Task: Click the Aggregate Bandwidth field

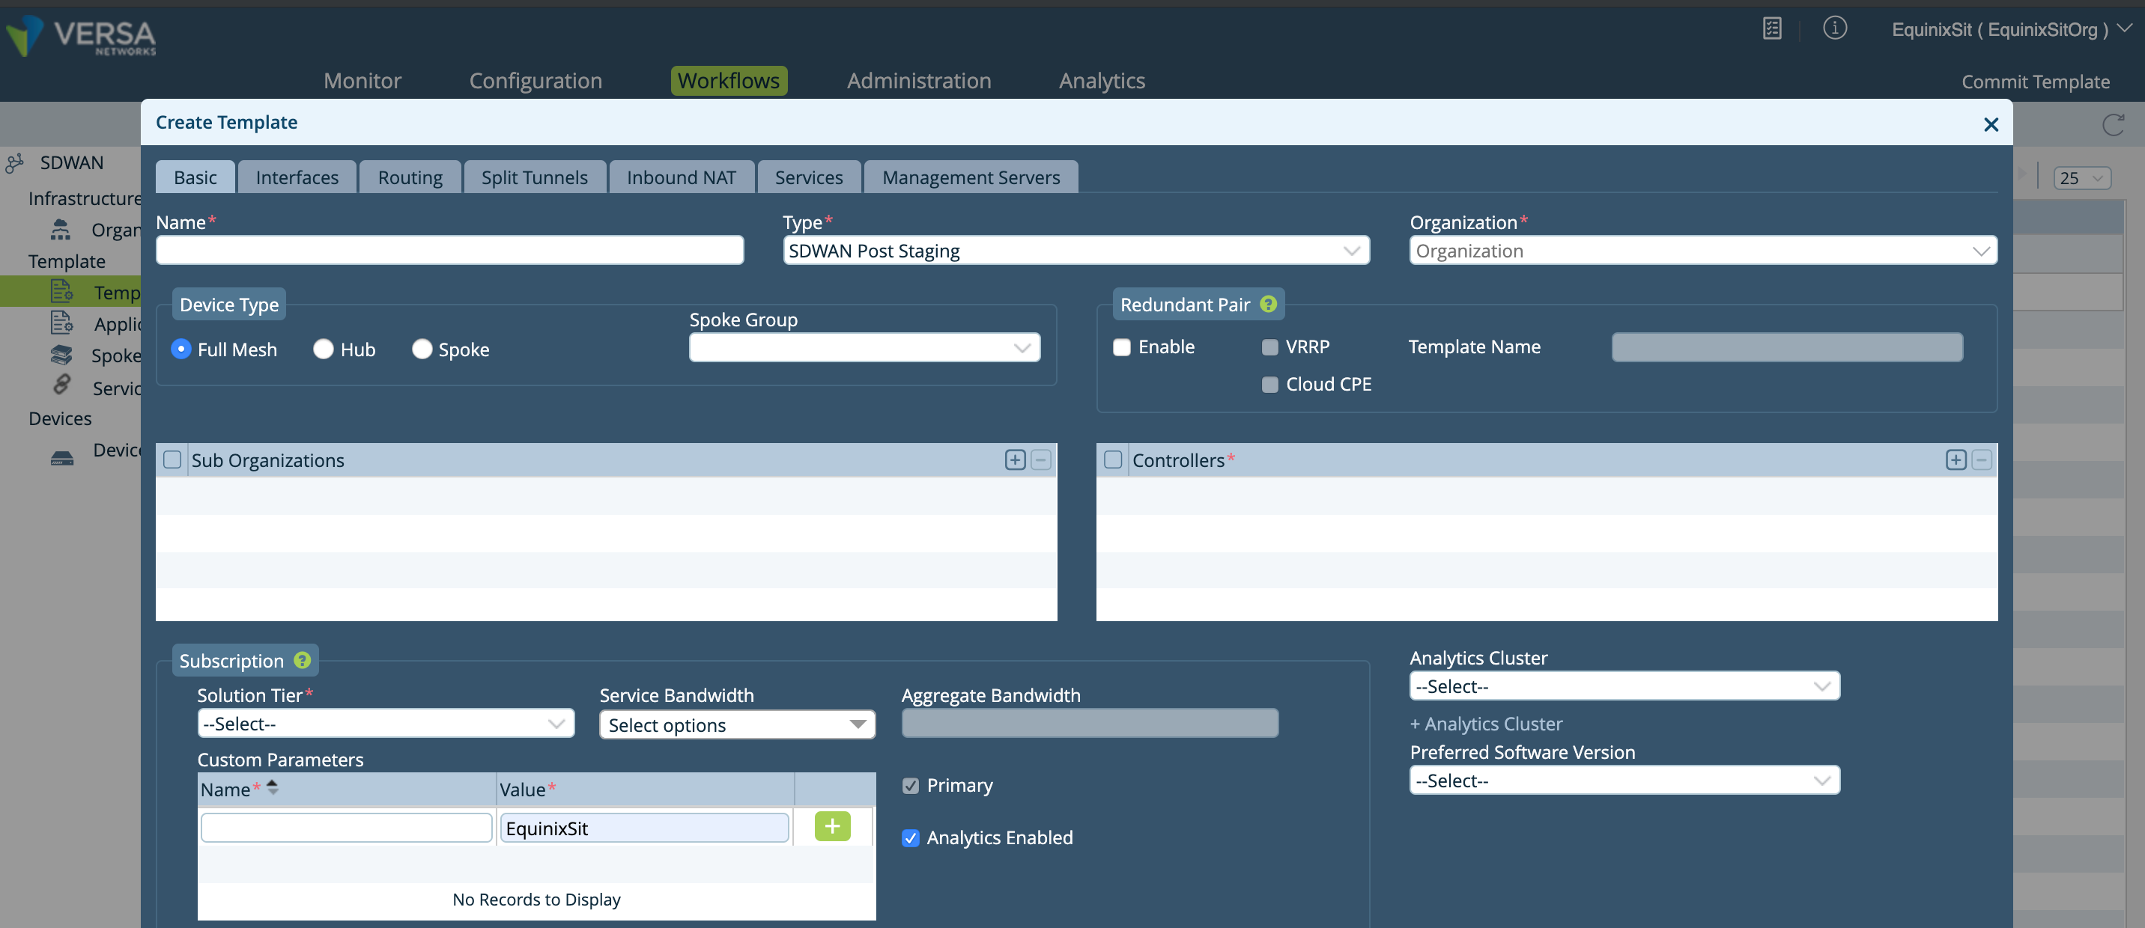Action: tap(1090, 722)
